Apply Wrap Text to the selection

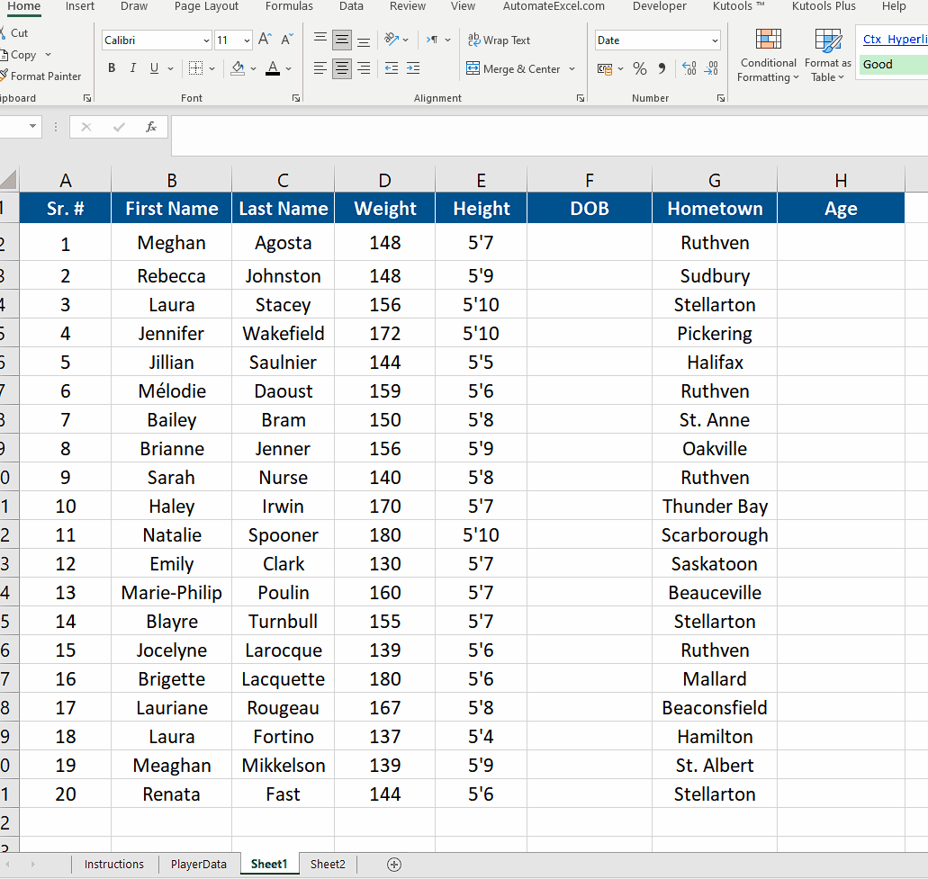[x=499, y=40]
